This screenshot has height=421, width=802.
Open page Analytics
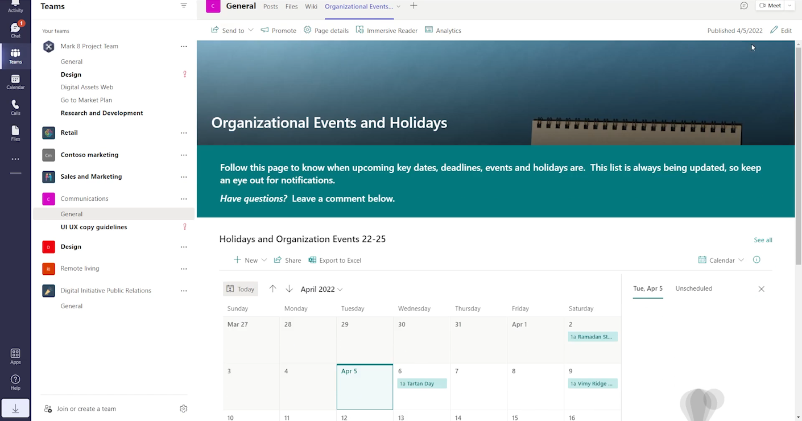click(x=443, y=30)
